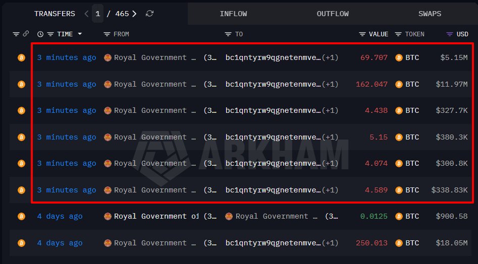Click the value 4.438
The image size is (478, 264).
pyautogui.click(x=376, y=110)
